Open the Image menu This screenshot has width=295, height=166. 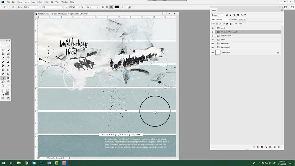20,2
